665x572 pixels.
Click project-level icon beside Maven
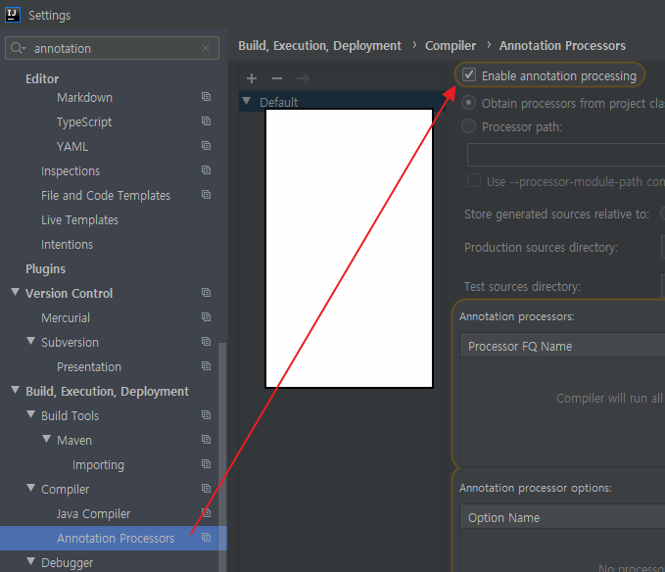206,440
